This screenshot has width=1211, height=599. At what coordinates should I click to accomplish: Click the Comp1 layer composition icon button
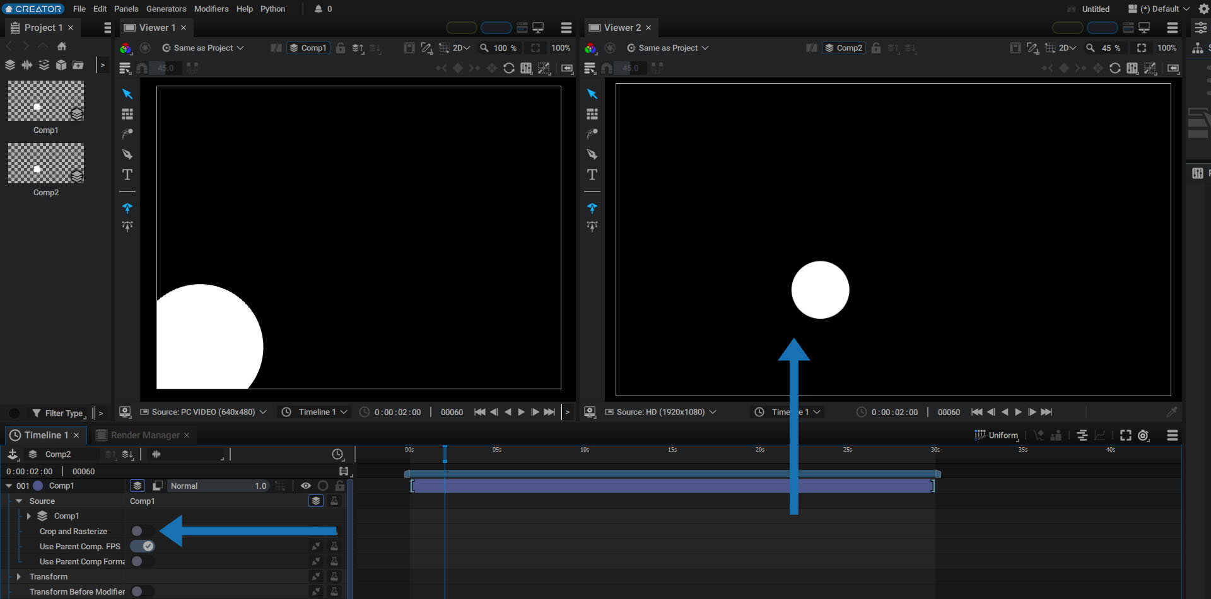click(x=137, y=486)
